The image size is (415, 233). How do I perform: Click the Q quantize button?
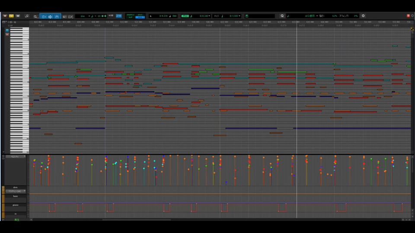pyautogui.click(x=282, y=16)
